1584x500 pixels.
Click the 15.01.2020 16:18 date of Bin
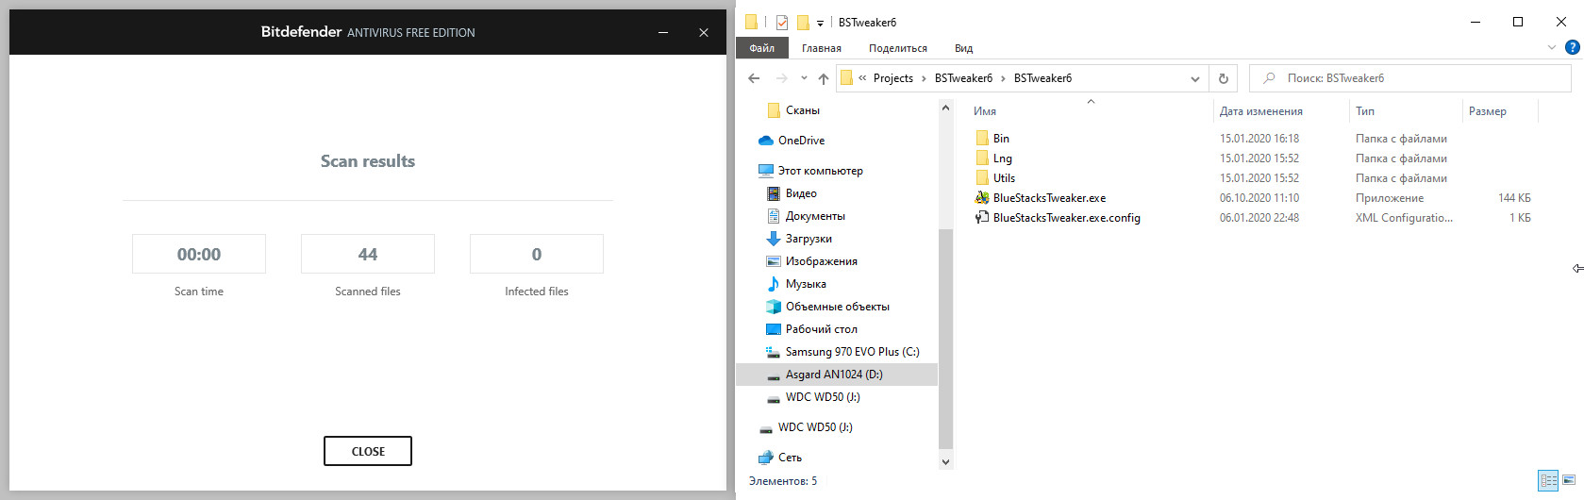tap(1259, 139)
